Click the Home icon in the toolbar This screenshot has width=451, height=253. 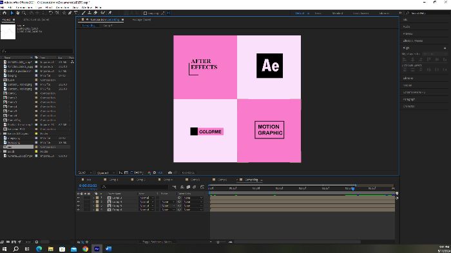click(x=5, y=13)
